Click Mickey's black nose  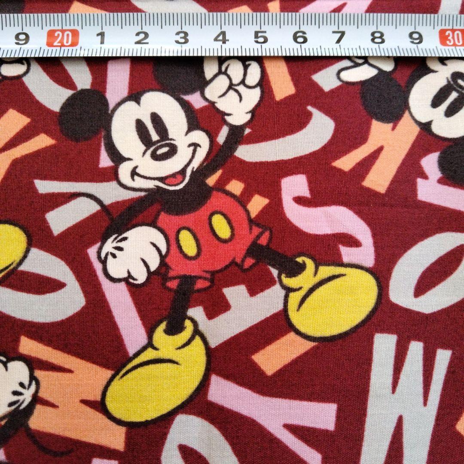pos(164,151)
